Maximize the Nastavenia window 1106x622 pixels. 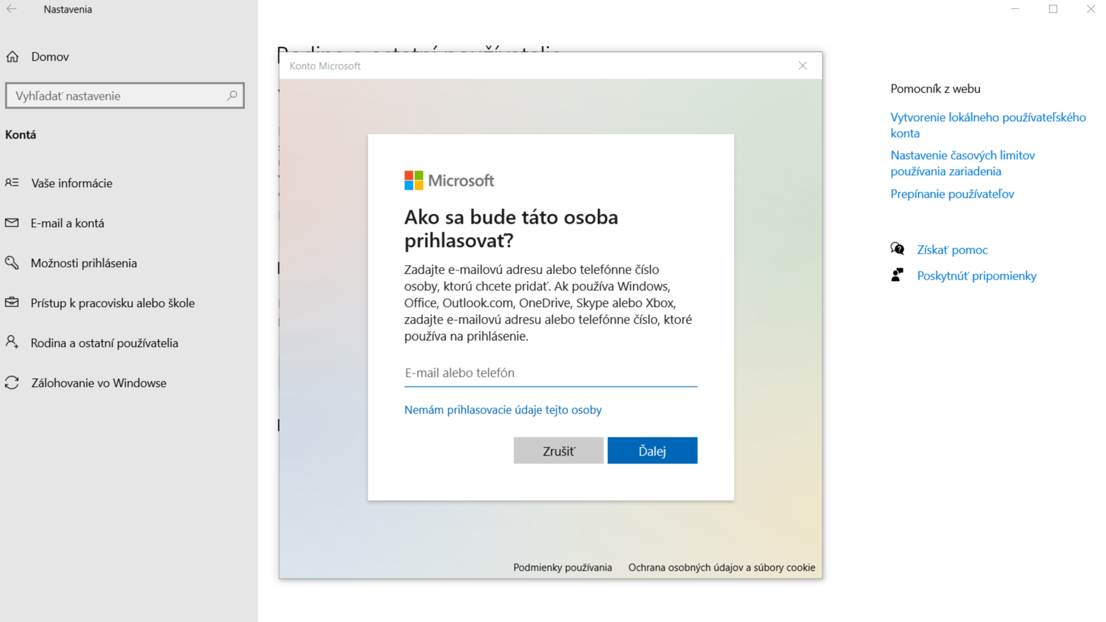point(1053,9)
